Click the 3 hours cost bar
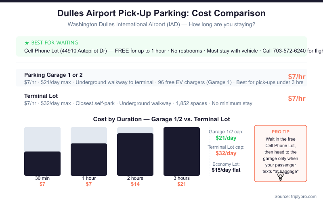The height and width of the screenshot is (202, 323). (182, 151)
